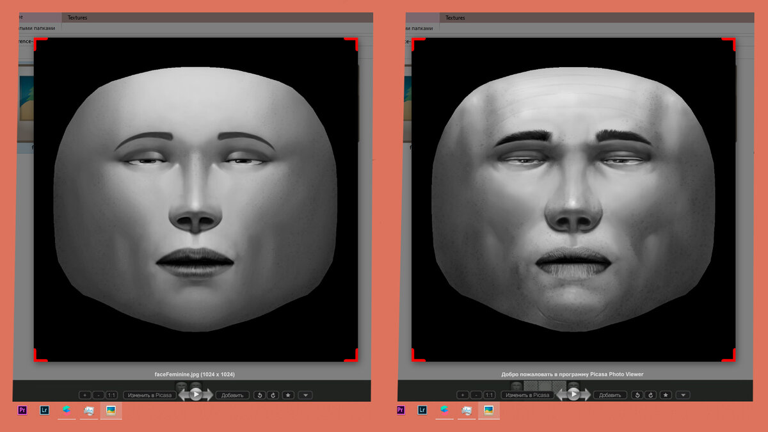
Task: Rotate faceFeminine.jpg counterclockwise
Action: [x=260, y=395]
